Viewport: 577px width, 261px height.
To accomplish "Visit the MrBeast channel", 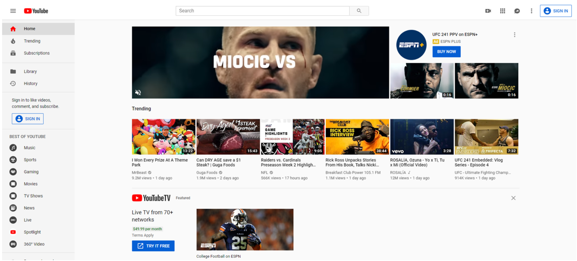I will 139,173.
